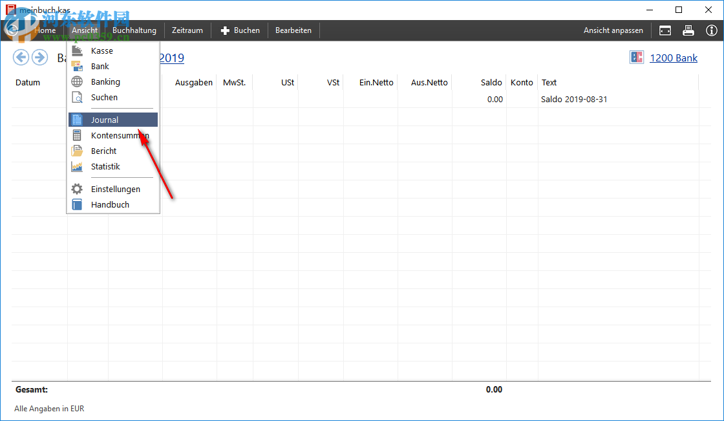
Task: Open the Home tab in the menu bar
Action: (x=45, y=30)
